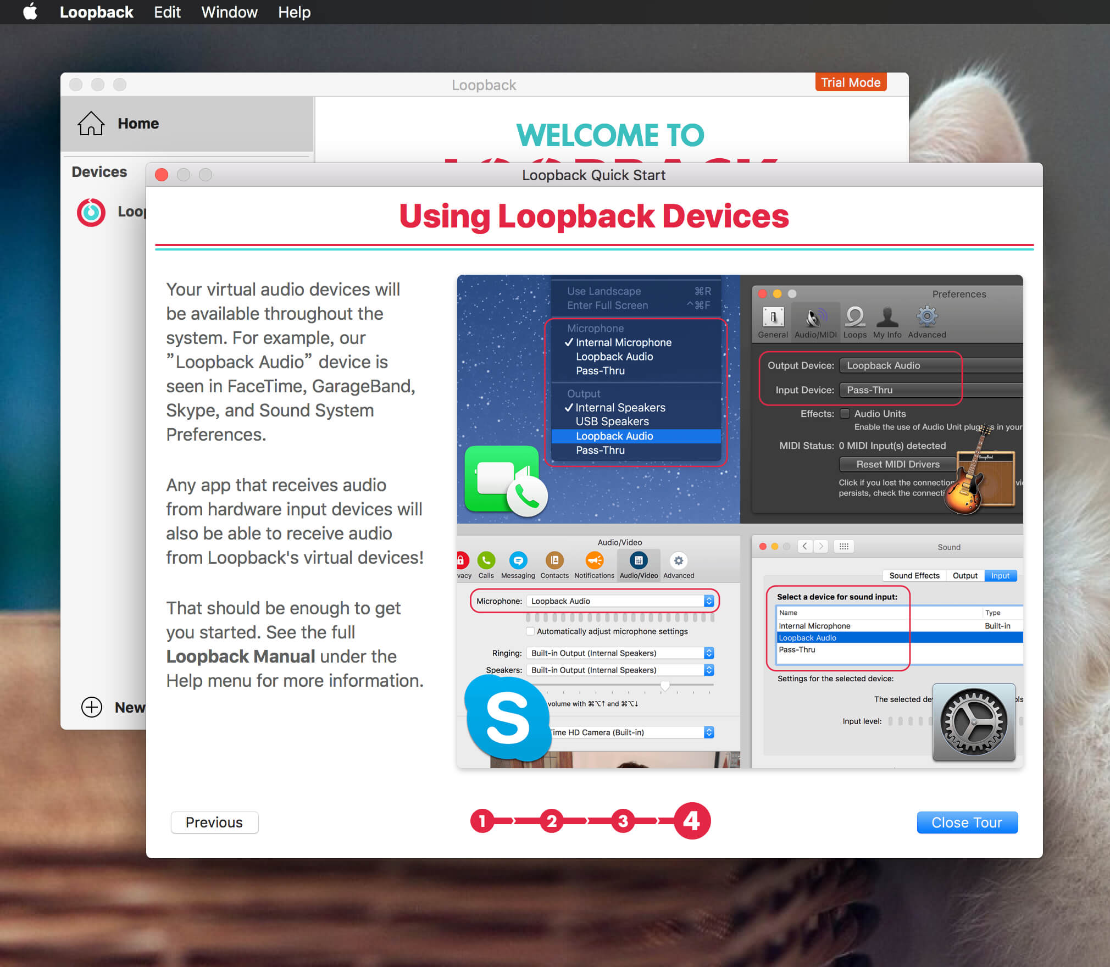Viewport: 1110px width, 967px height.
Task: Click the Skype volume slider knob
Action: pyautogui.click(x=665, y=686)
